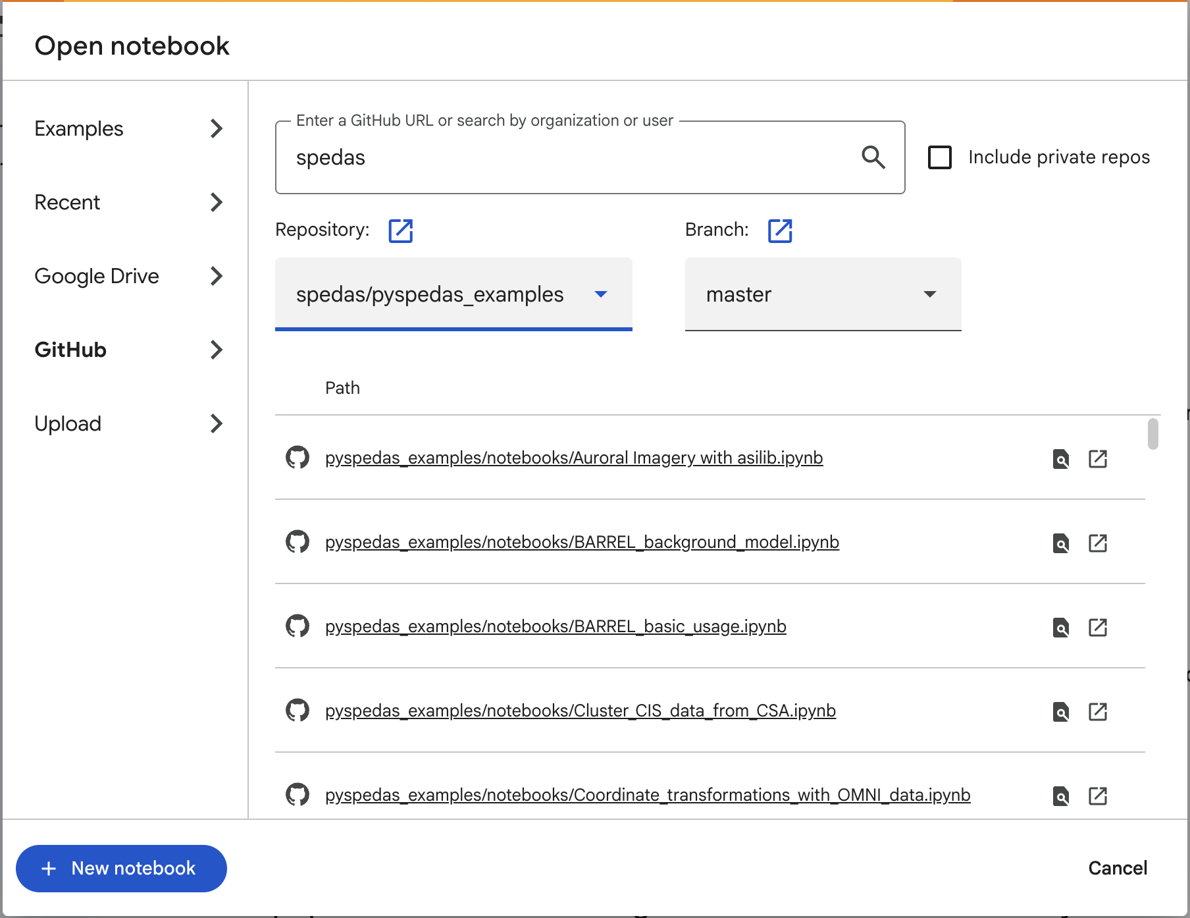
Task: Open BARREL_background_model notebook in new tab icon
Action: [1098, 543]
